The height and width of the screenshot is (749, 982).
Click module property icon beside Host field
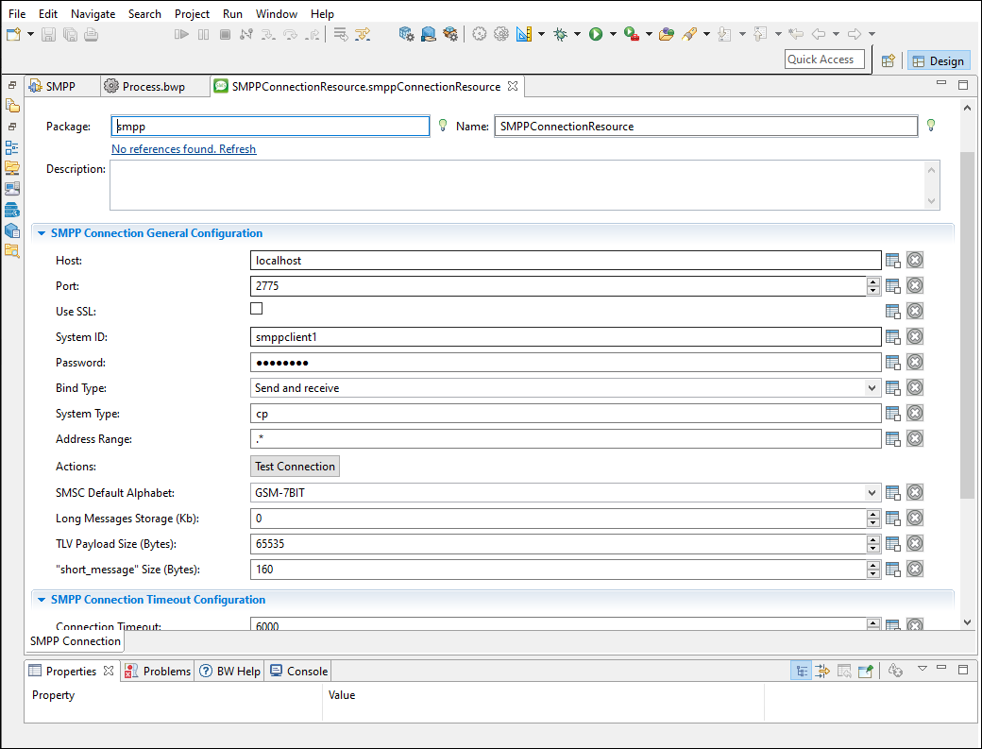(892, 261)
